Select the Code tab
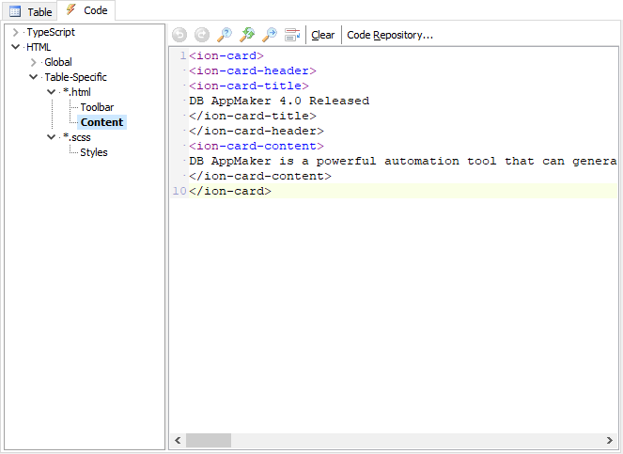This screenshot has width=623, height=454. point(86,10)
